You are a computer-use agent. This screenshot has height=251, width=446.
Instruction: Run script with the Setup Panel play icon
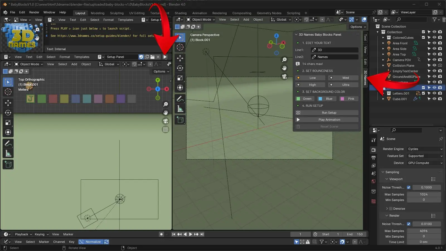click(165, 57)
